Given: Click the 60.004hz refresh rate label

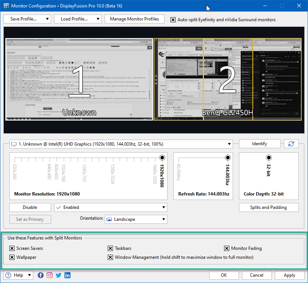Looking at the screenshot, I should [179, 172].
